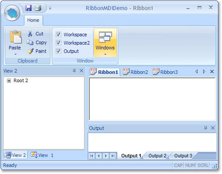This screenshot has width=222, height=174.
Task: Close the Output panel
Action: coord(213,128)
